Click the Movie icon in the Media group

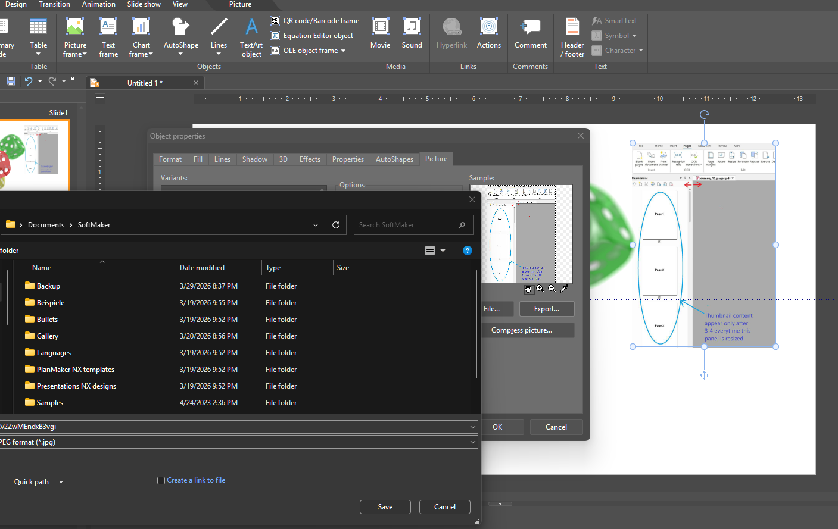(x=380, y=34)
